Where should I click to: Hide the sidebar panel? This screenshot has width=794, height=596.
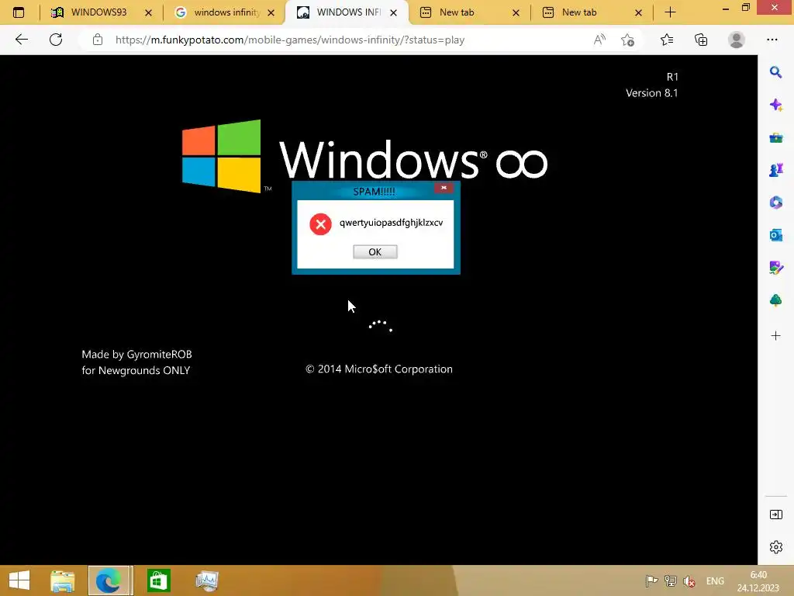775,515
